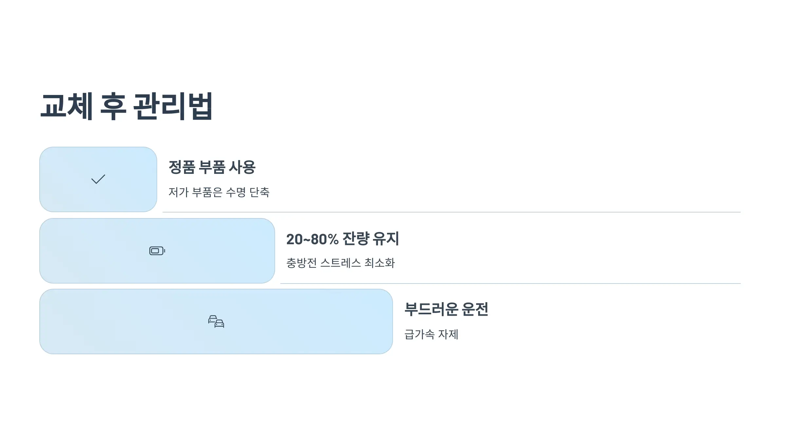Select the text 급가속 자제

pyautogui.click(x=431, y=334)
